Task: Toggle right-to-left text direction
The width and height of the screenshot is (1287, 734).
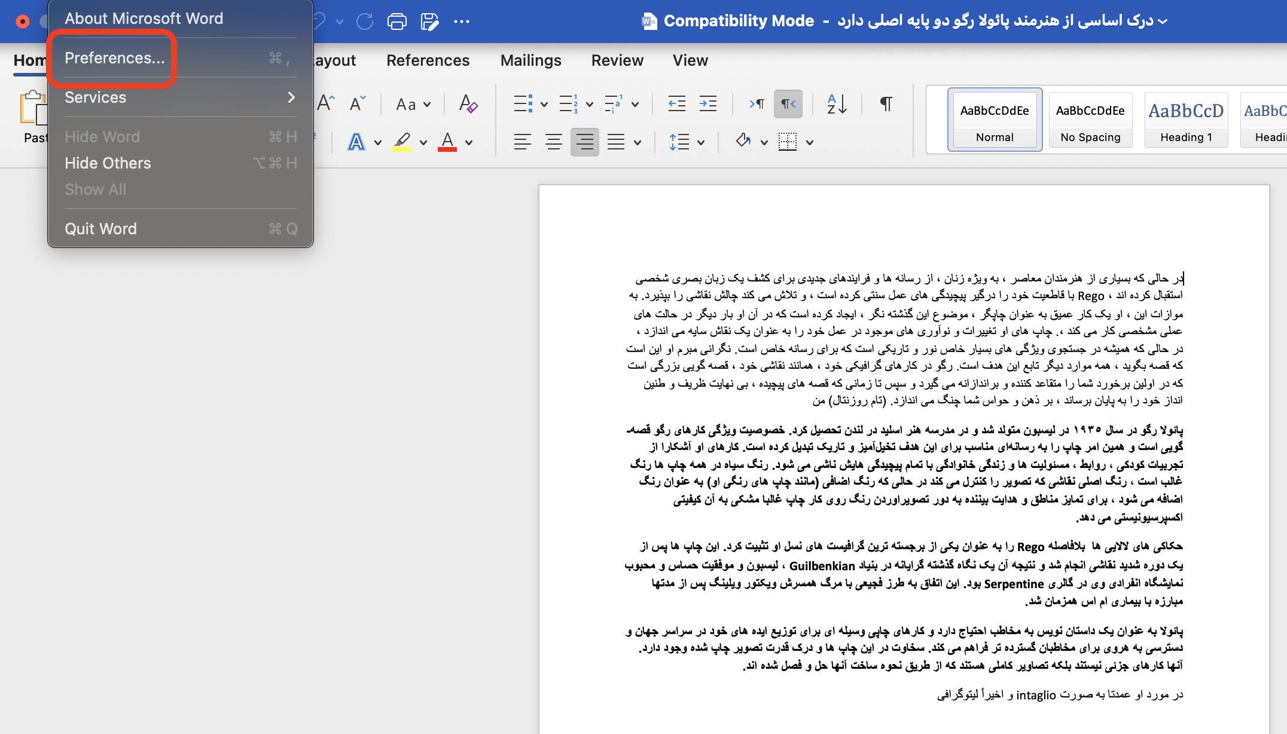Action: pos(787,103)
